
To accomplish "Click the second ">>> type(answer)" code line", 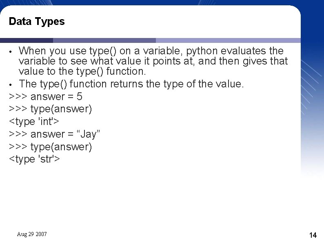I will (50, 147).
